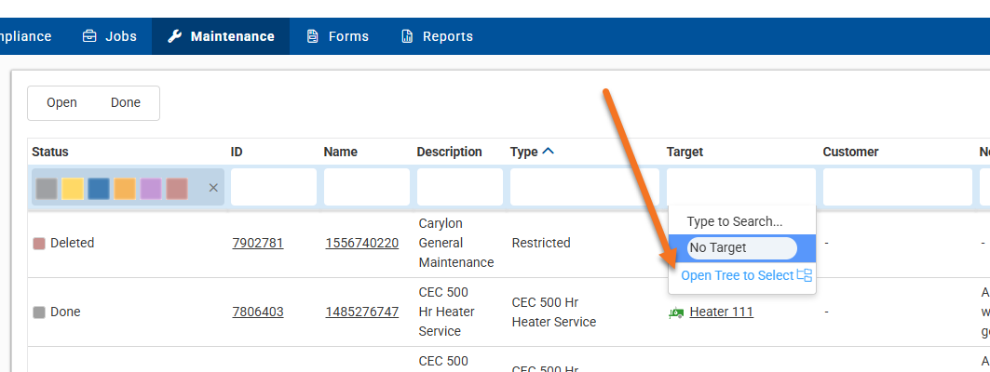Toggle the purple status filter swatch
Image resolution: width=990 pixels, height=372 pixels.
(150, 189)
